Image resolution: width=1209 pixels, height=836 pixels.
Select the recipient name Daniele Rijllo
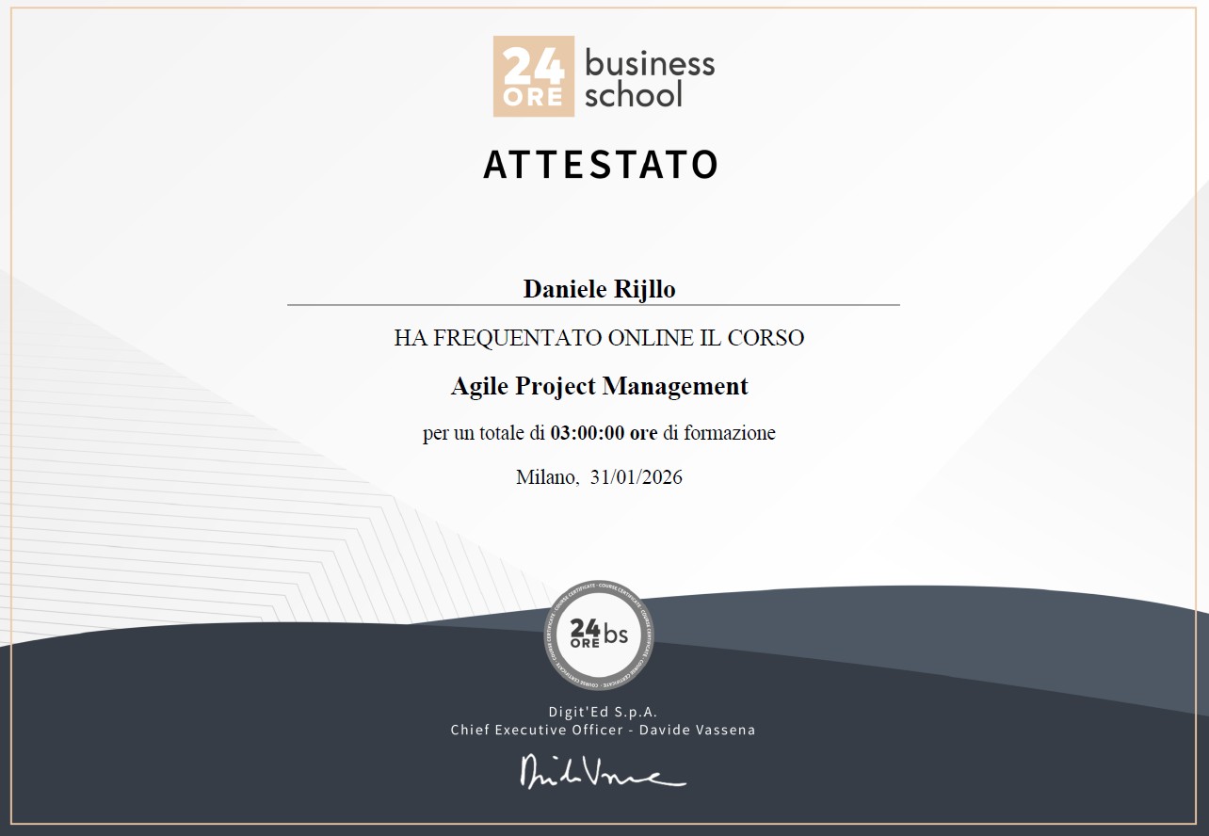point(599,289)
